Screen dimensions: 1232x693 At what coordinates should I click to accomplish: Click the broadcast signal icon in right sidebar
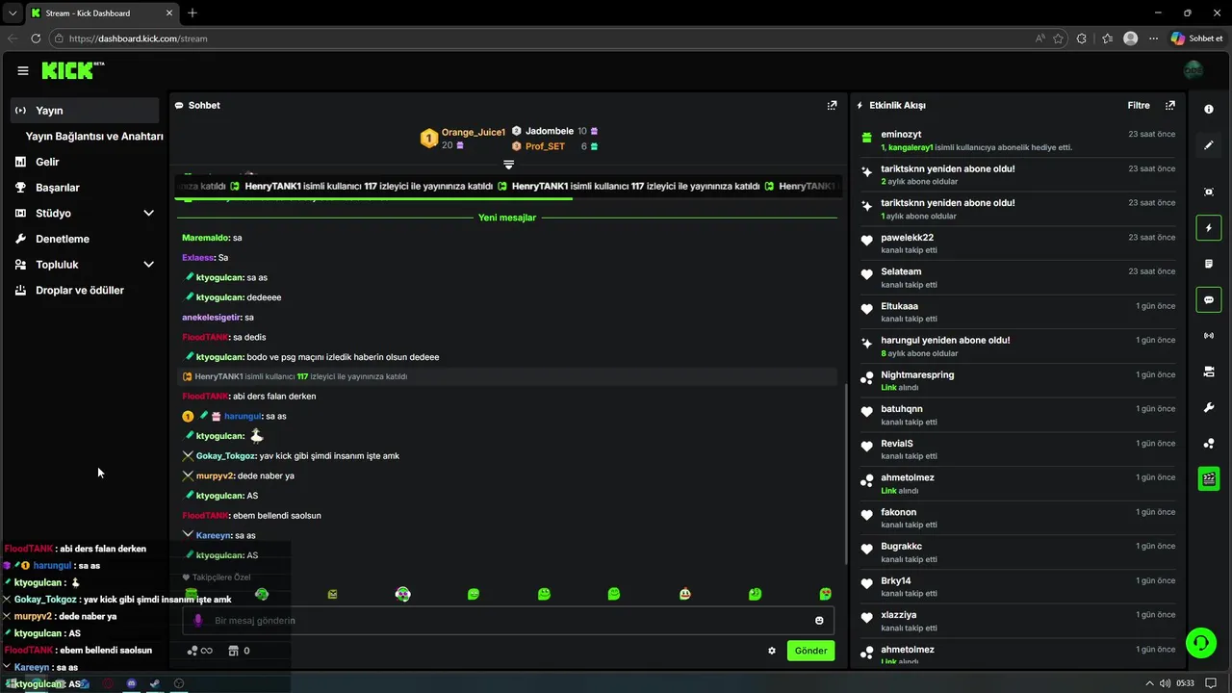coord(1209,336)
